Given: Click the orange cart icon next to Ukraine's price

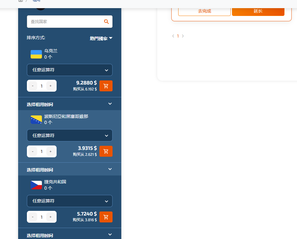Looking at the screenshot, I should tap(106, 86).
